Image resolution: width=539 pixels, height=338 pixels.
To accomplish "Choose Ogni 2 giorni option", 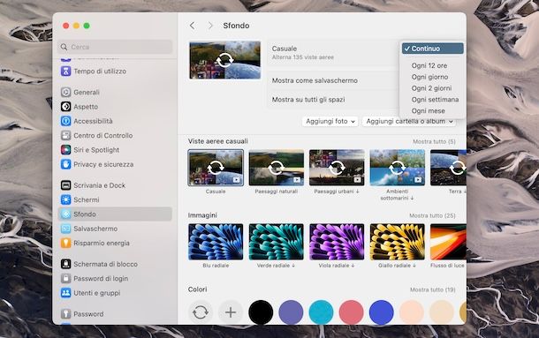I will click(432, 88).
